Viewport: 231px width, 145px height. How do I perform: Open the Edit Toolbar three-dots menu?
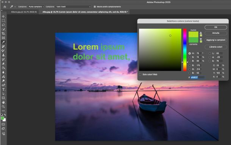coord(3,111)
